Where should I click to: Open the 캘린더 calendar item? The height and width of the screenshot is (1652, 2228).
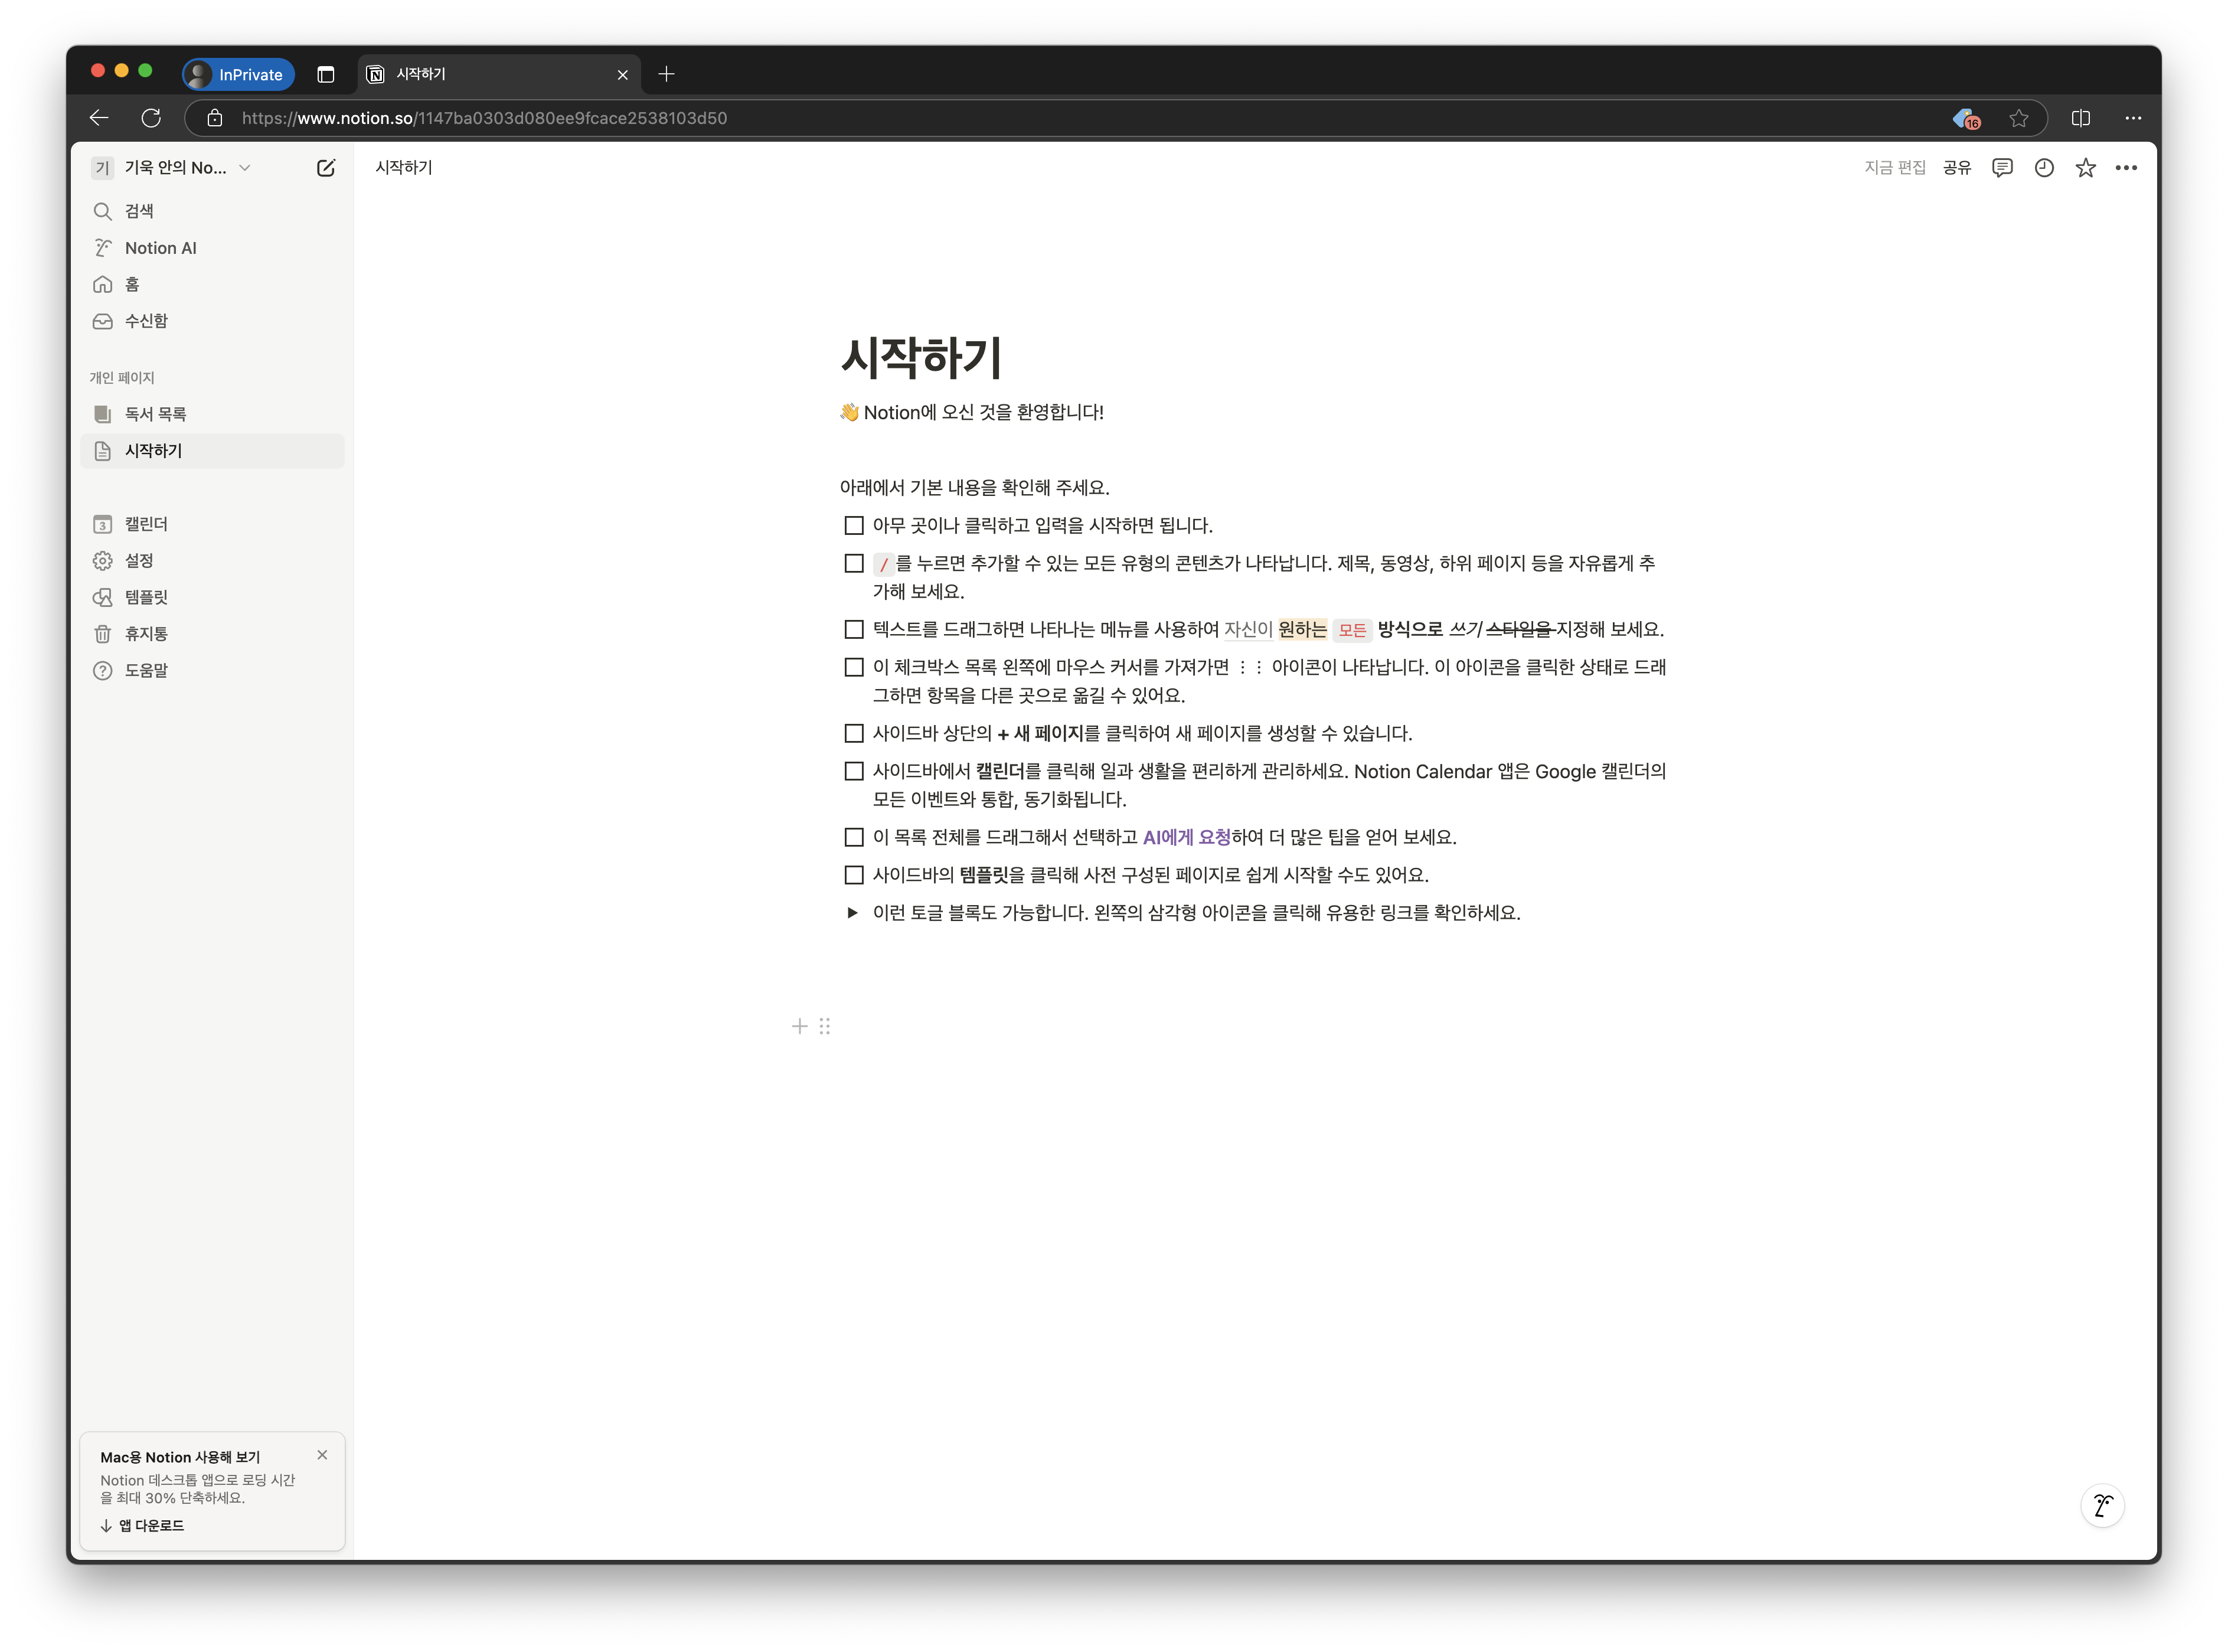pos(212,524)
